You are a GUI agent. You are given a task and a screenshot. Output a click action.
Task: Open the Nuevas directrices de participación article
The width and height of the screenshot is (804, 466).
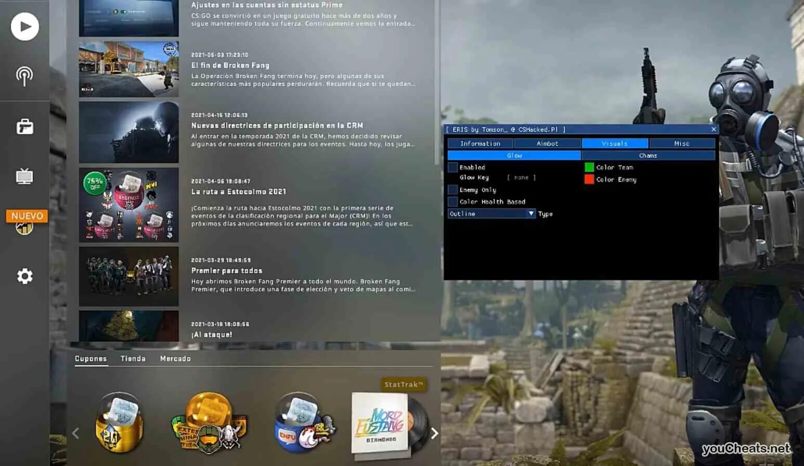pyautogui.click(x=277, y=125)
